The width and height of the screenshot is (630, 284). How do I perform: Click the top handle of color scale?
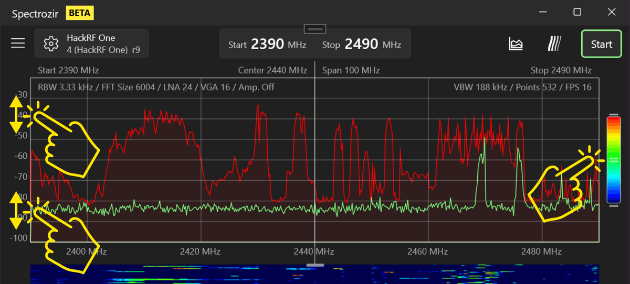coord(613,114)
